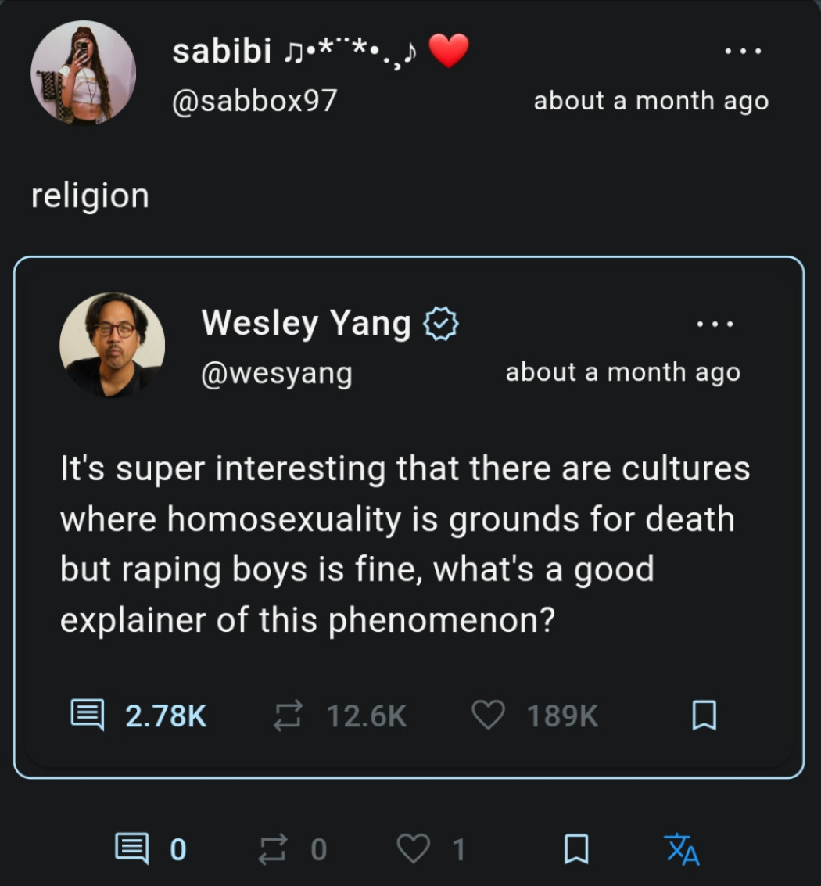
Task: Bookmark the quoted Wesley Yang post
Action: [704, 716]
